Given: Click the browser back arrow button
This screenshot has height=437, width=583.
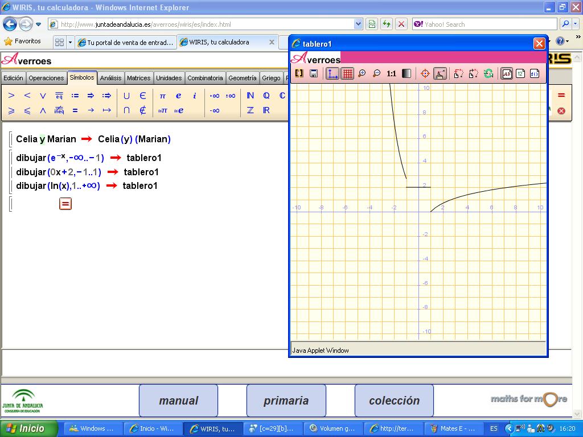Looking at the screenshot, I should point(10,24).
